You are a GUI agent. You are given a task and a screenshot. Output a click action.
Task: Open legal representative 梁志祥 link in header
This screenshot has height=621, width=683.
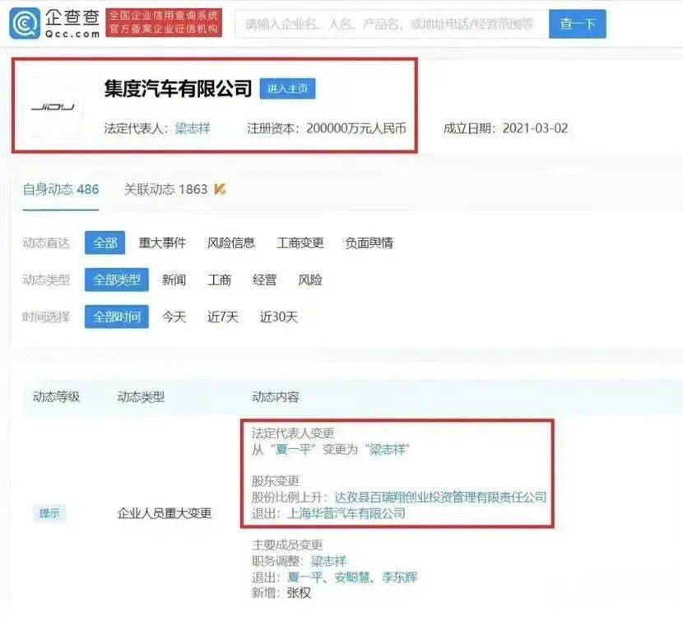tap(193, 128)
